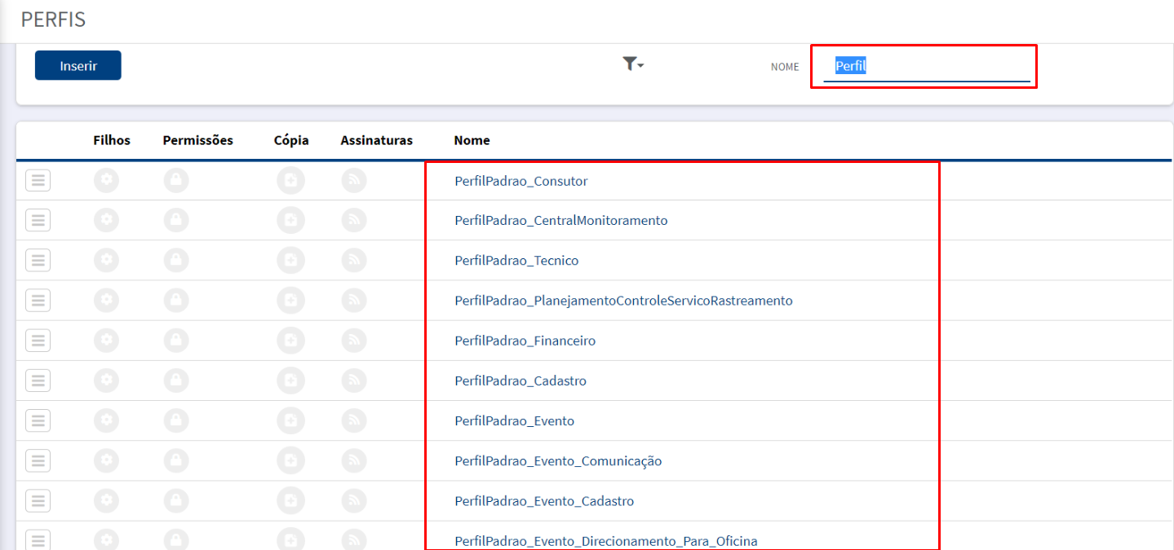Open row menu for PerfilPadrao_Evento_Comunicação
Viewport: 1174px width, 550px height.
(38, 460)
